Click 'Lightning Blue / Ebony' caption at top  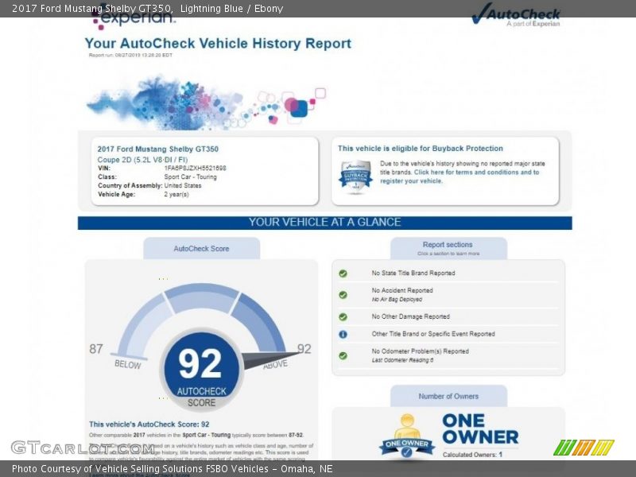tap(231, 9)
